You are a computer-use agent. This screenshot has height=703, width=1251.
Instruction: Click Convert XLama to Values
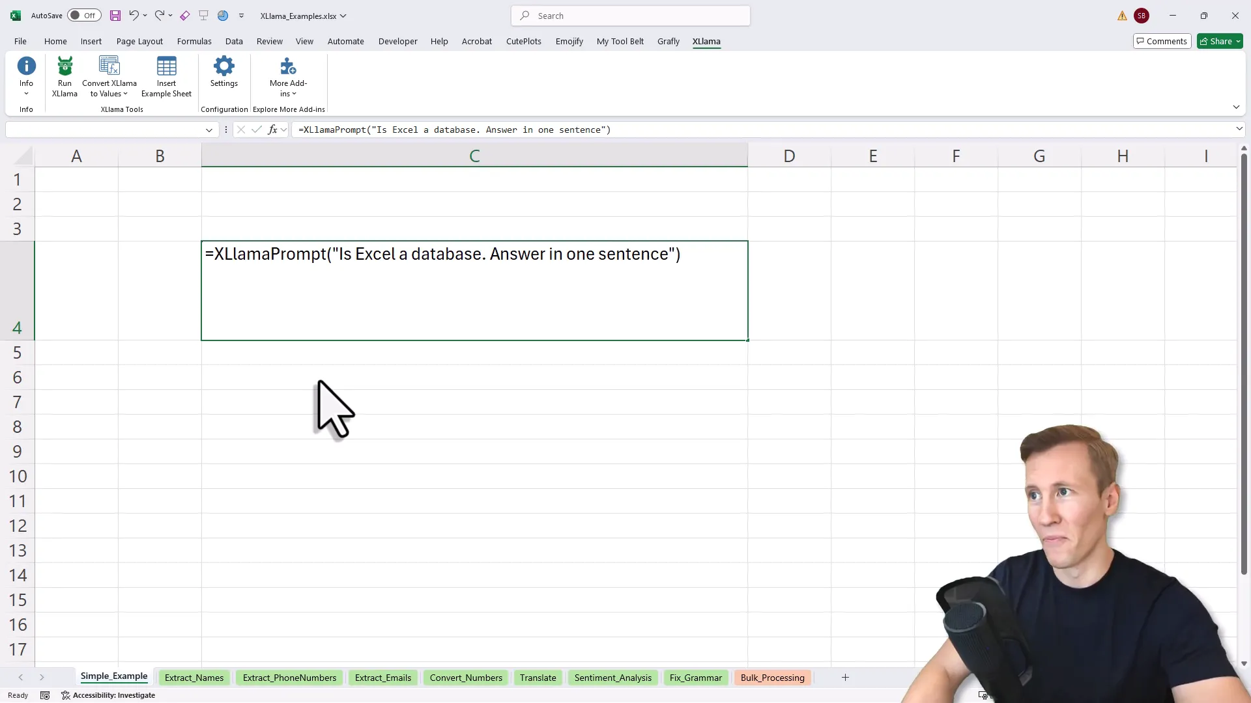pos(108,77)
